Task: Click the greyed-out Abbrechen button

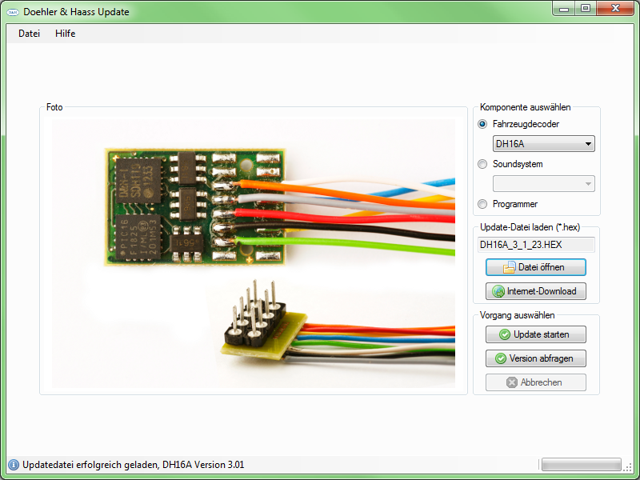Action: coord(536,382)
